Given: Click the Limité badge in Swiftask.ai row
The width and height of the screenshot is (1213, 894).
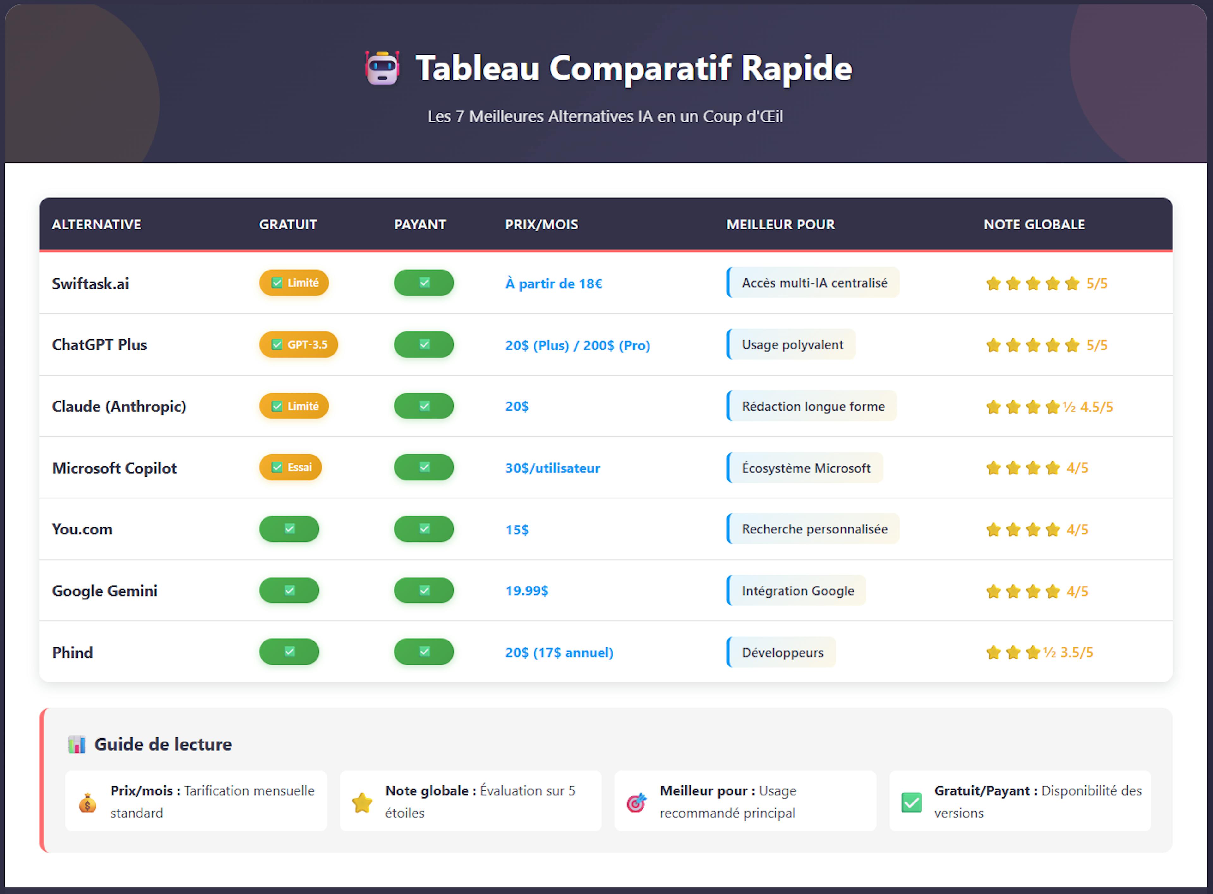Looking at the screenshot, I should [294, 283].
